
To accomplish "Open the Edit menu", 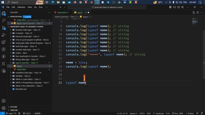I will click(x=13, y=7).
